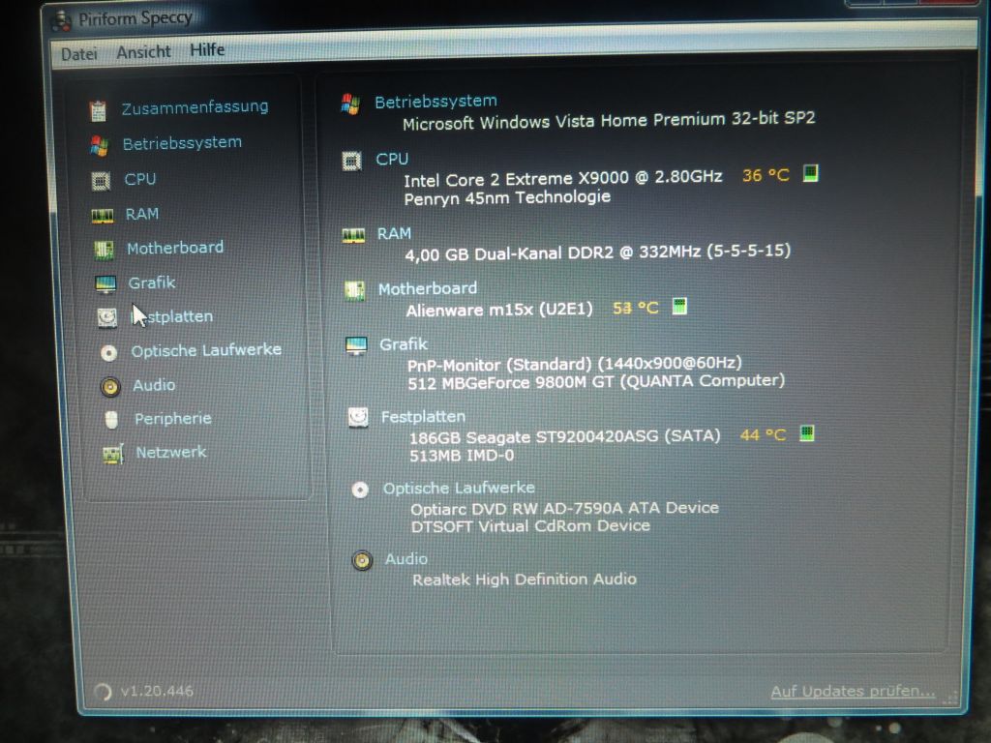Click the sidebar Windows flag icon
This screenshot has width=991, height=743.
click(x=100, y=146)
